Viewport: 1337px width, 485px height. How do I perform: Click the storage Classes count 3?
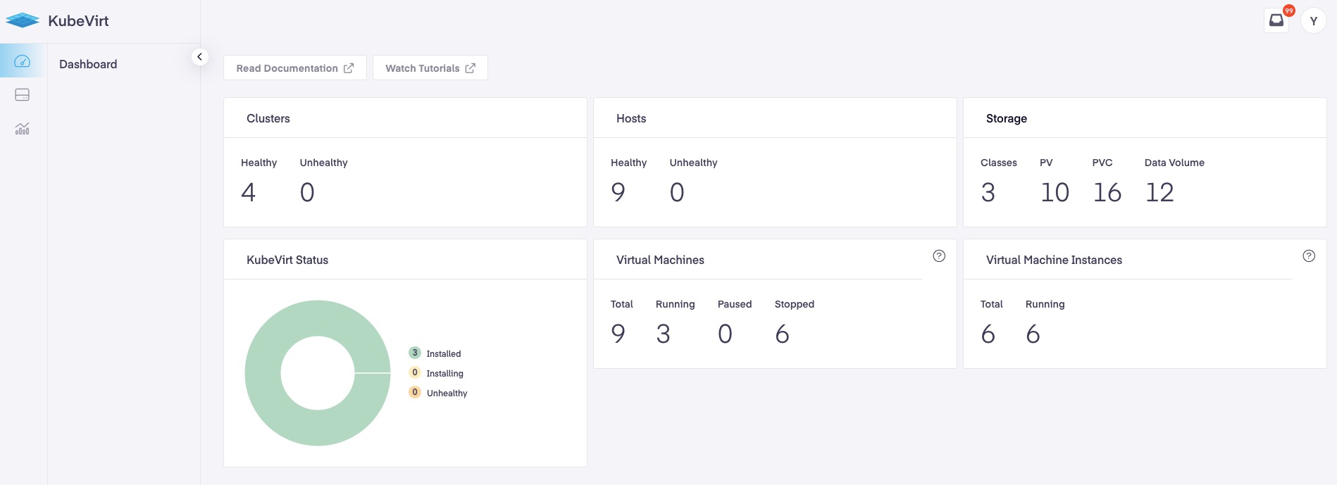tap(988, 192)
